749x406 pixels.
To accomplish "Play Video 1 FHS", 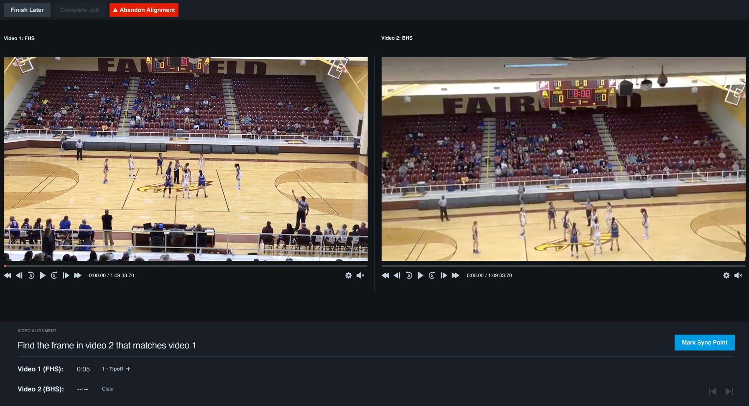I will pyautogui.click(x=43, y=275).
